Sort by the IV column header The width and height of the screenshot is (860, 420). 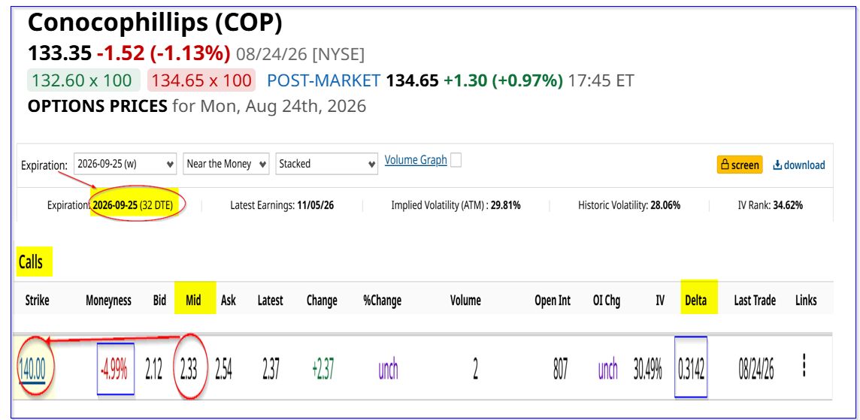(x=660, y=300)
